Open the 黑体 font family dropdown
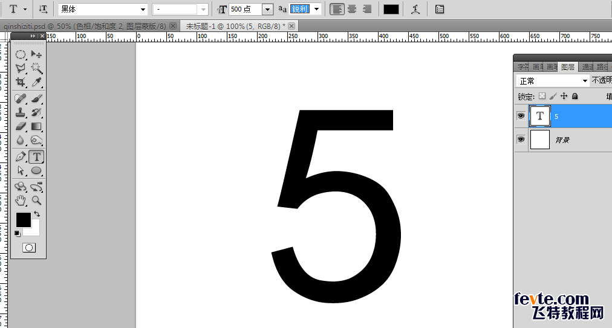Image resolution: width=612 pixels, height=328 pixels. [103, 9]
